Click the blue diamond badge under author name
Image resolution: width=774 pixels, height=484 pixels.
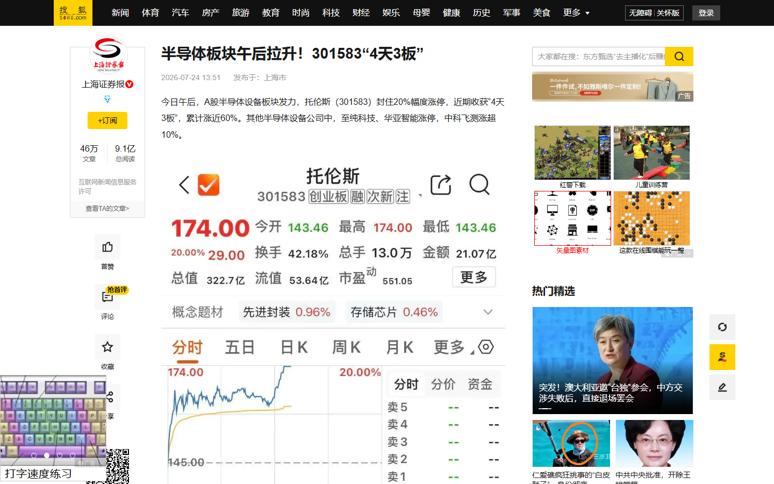(x=107, y=99)
